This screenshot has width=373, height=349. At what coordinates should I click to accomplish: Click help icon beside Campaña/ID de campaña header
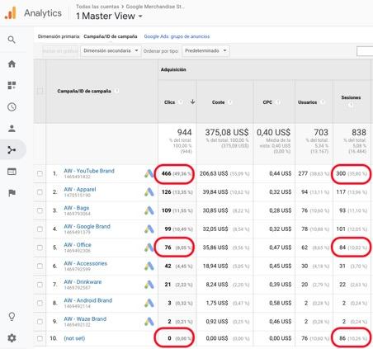(116, 91)
